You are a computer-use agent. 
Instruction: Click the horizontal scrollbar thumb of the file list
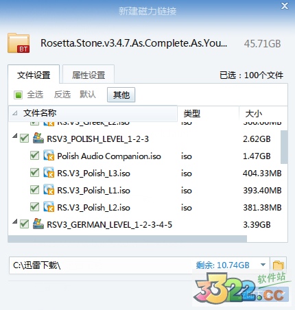(128, 239)
